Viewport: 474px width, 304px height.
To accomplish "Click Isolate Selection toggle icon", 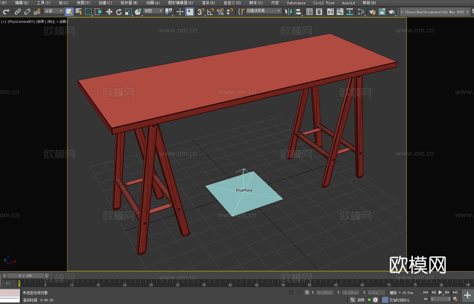I will tap(291, 292).
